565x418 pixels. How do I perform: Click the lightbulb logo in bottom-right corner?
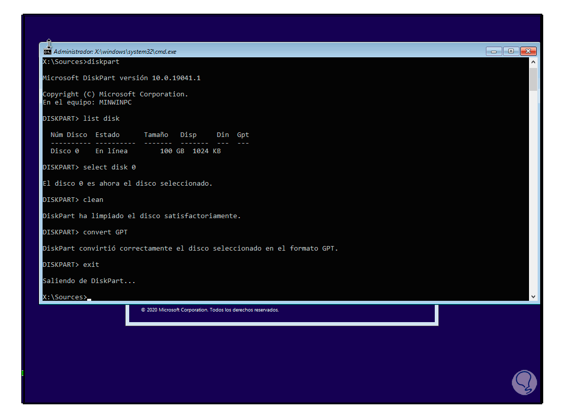(x=524, y=382)
